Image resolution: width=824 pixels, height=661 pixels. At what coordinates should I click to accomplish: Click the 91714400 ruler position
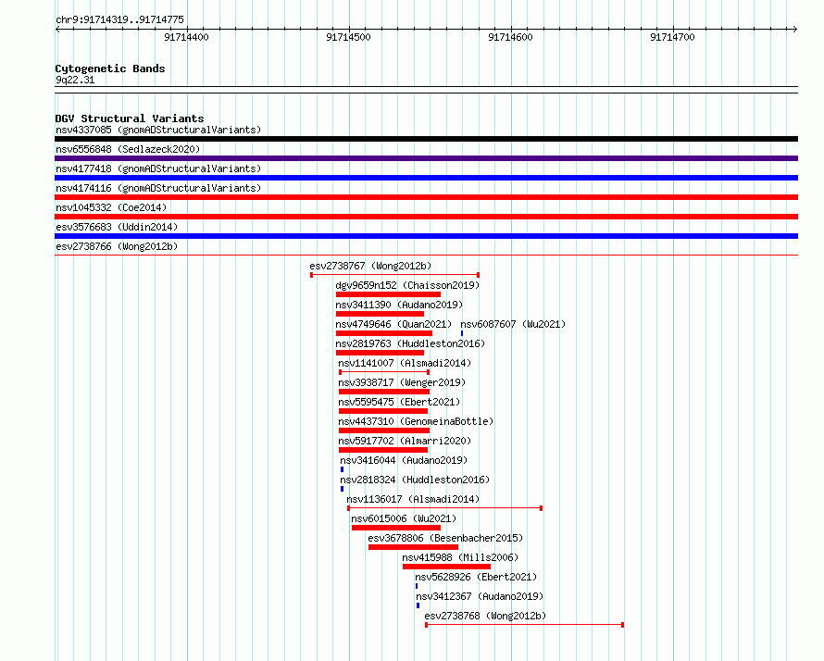(186, 37)
